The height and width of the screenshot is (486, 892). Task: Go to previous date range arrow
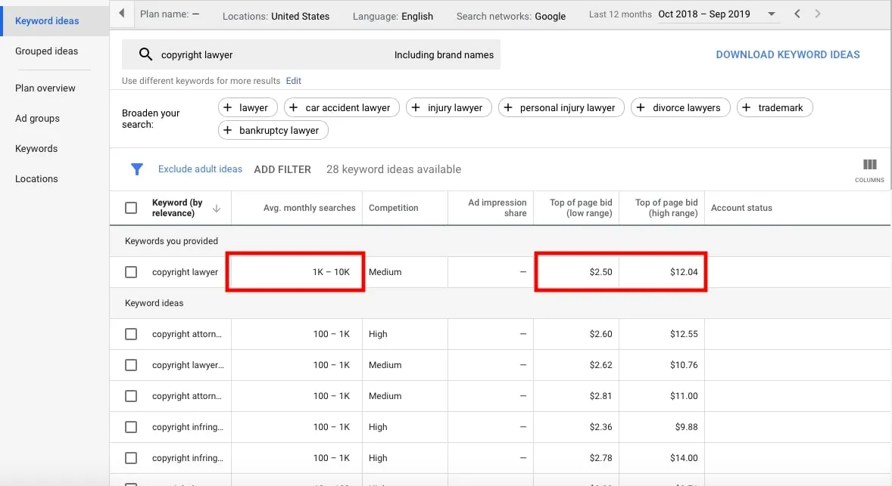pyautogui.click(x=797, y=14)
